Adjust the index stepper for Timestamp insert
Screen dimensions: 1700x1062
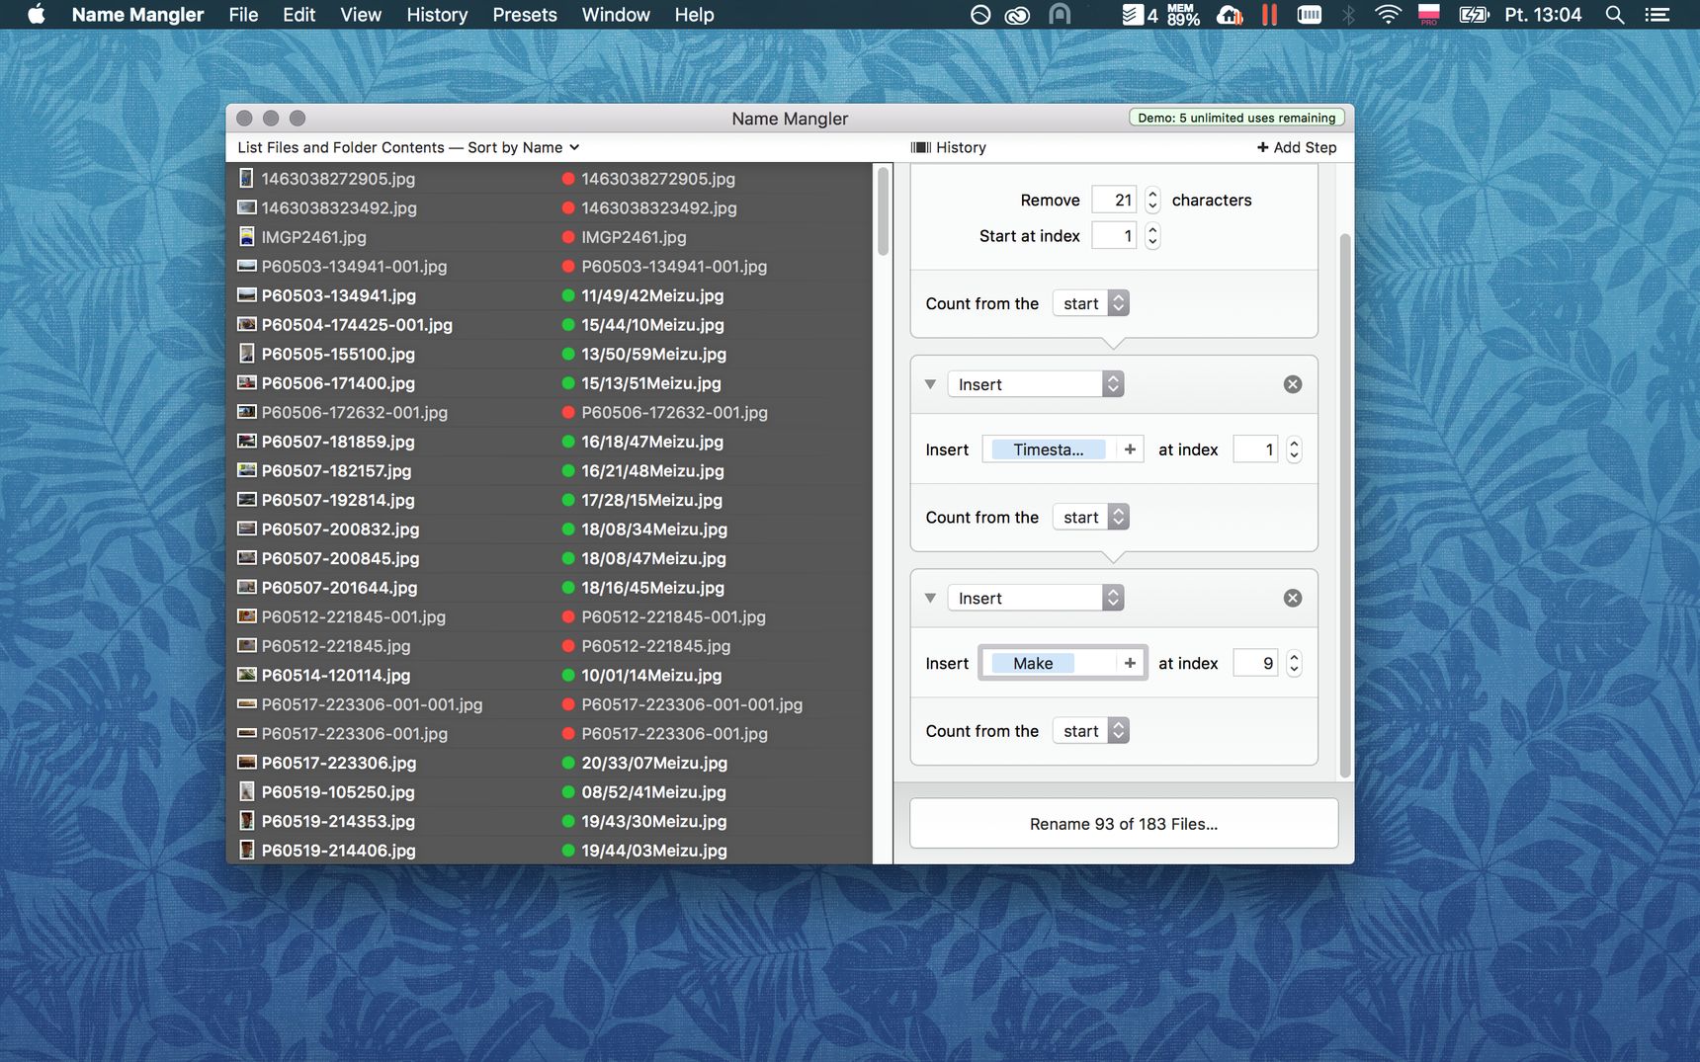coord(1294,449)
